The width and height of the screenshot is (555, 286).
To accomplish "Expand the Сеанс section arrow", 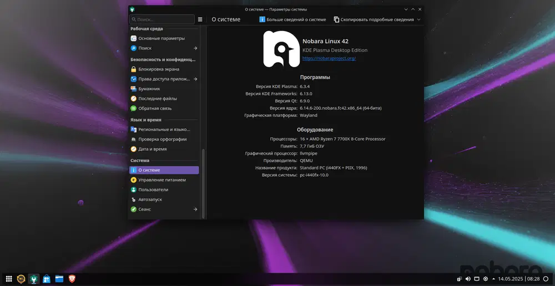I will (x=195, y=210).
